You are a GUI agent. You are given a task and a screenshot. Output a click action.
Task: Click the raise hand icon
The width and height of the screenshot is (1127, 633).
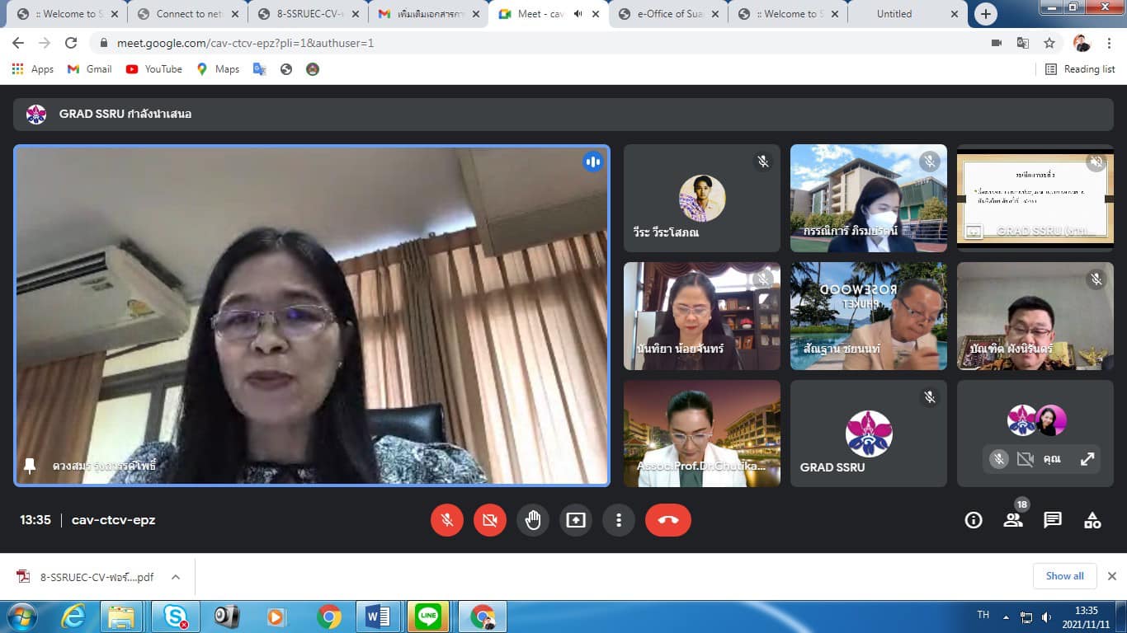coord(533,520)
